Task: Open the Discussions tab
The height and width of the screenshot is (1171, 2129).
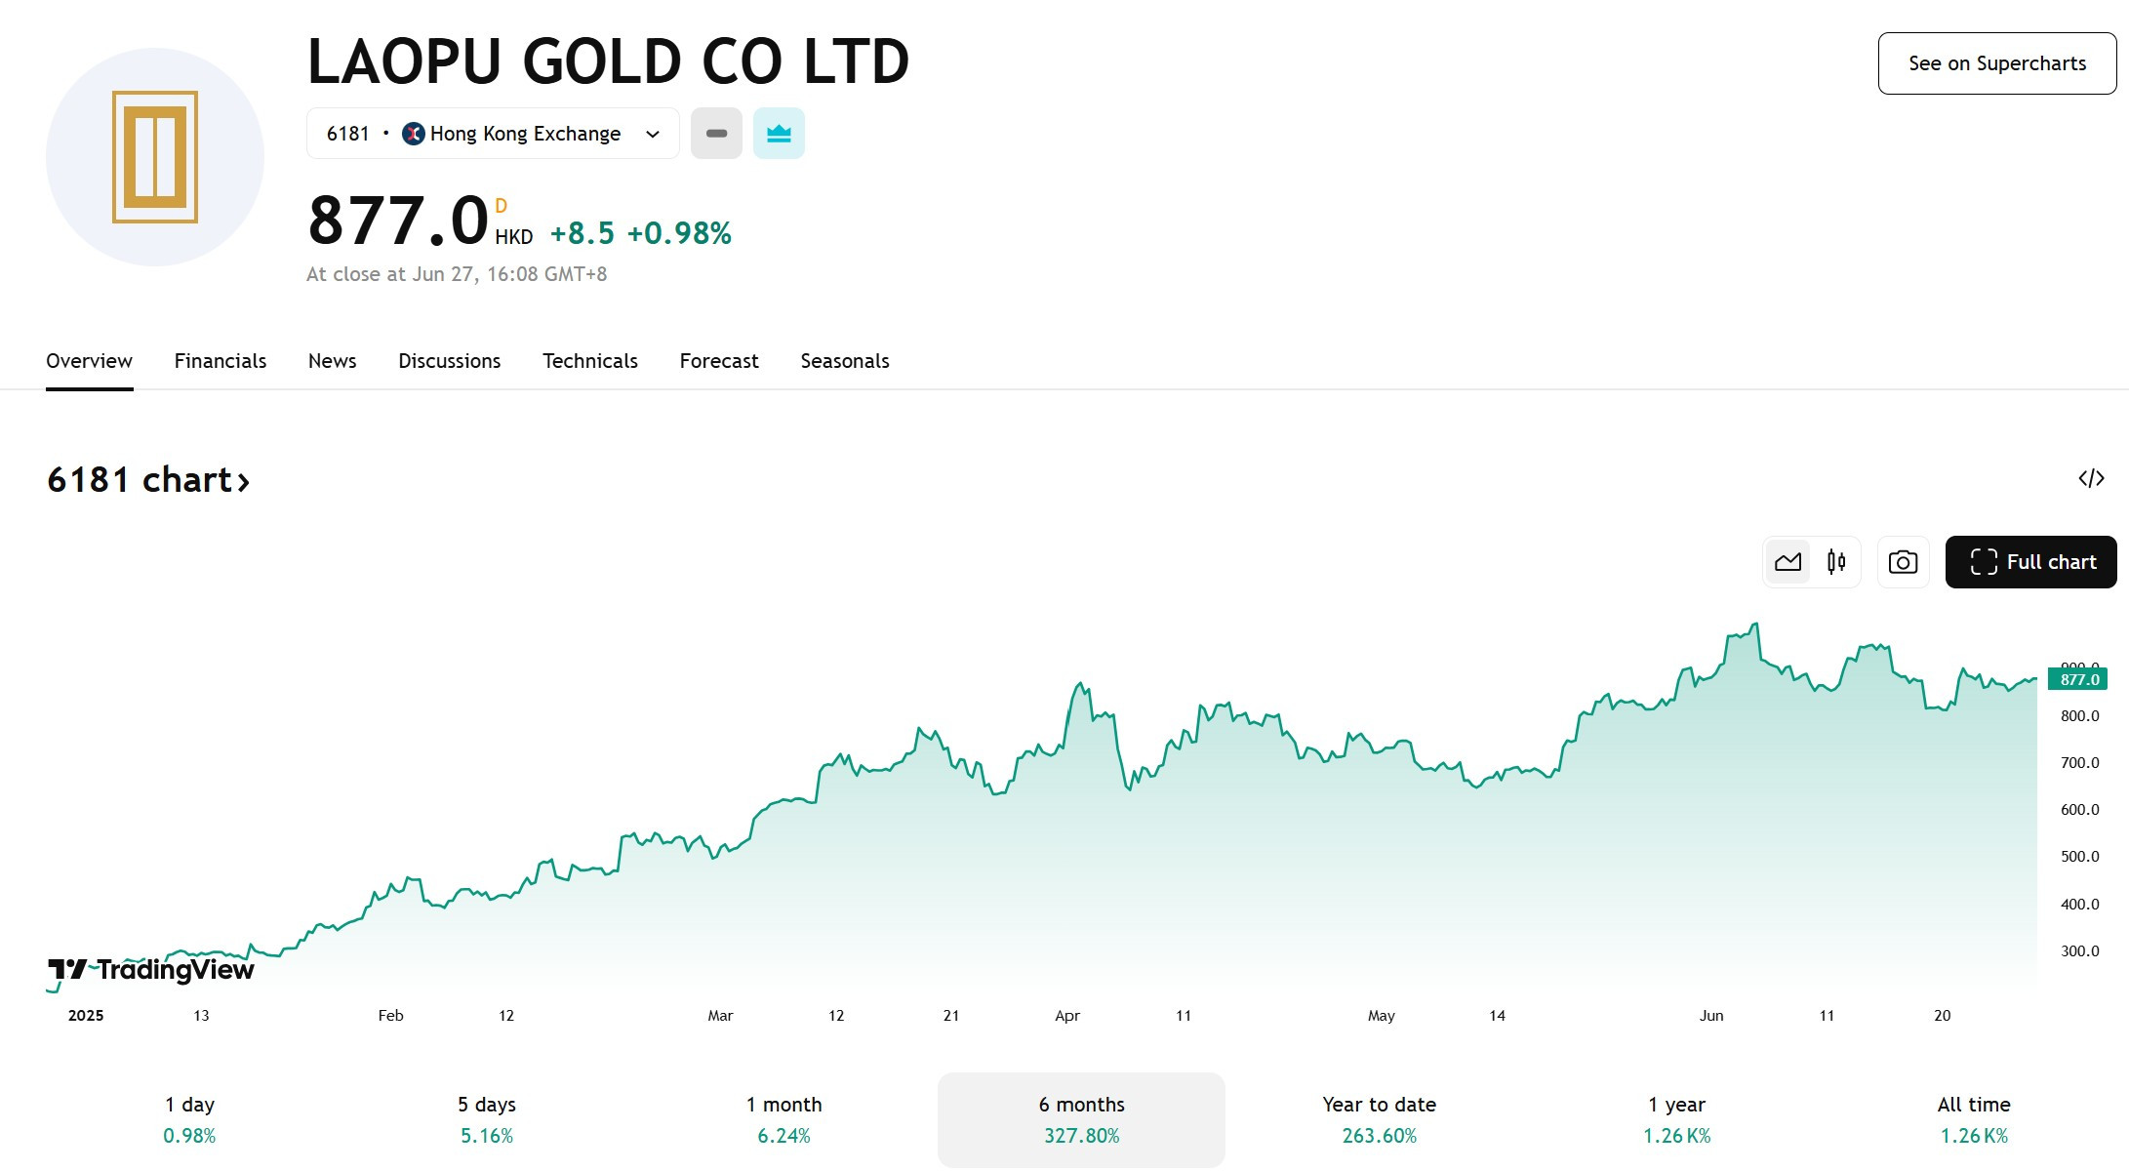Action: point(450,361)
